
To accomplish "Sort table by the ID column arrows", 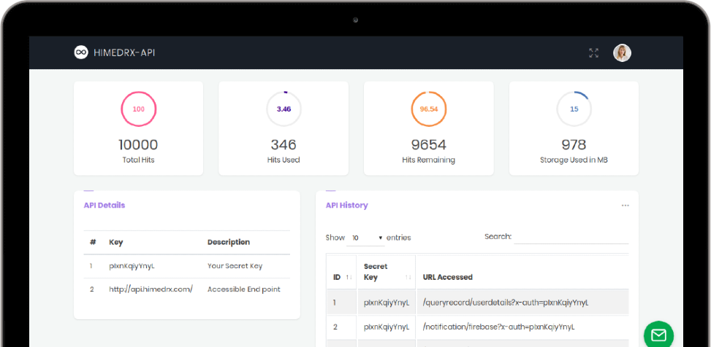I will click(349, 277).
